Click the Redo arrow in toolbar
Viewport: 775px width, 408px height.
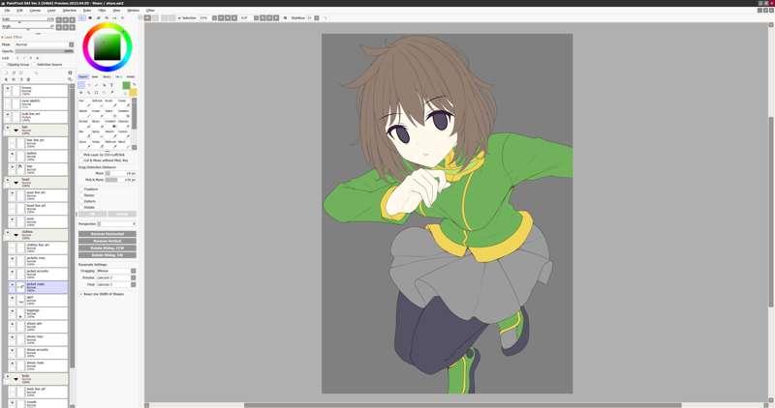[x=155, y=17]
